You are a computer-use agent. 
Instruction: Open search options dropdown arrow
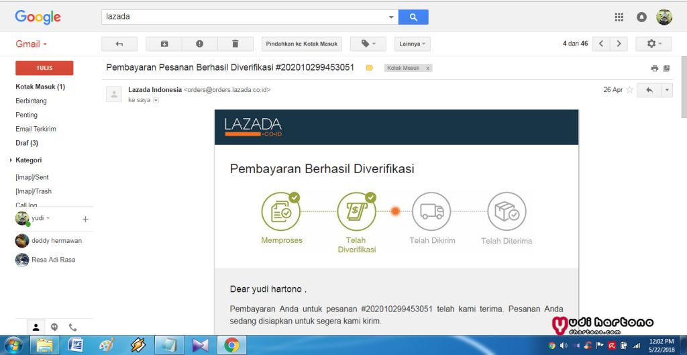pos(391,17)
